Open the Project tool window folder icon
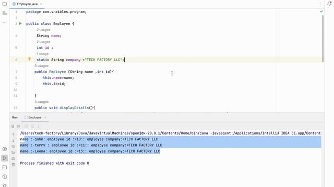 tap(5, 4)
